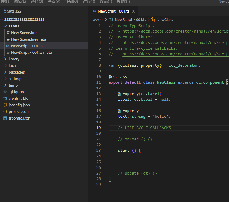Viewport: 229px width, 202px height.
Task: Open the 终端(T) menu
Action: pos(106,1)
